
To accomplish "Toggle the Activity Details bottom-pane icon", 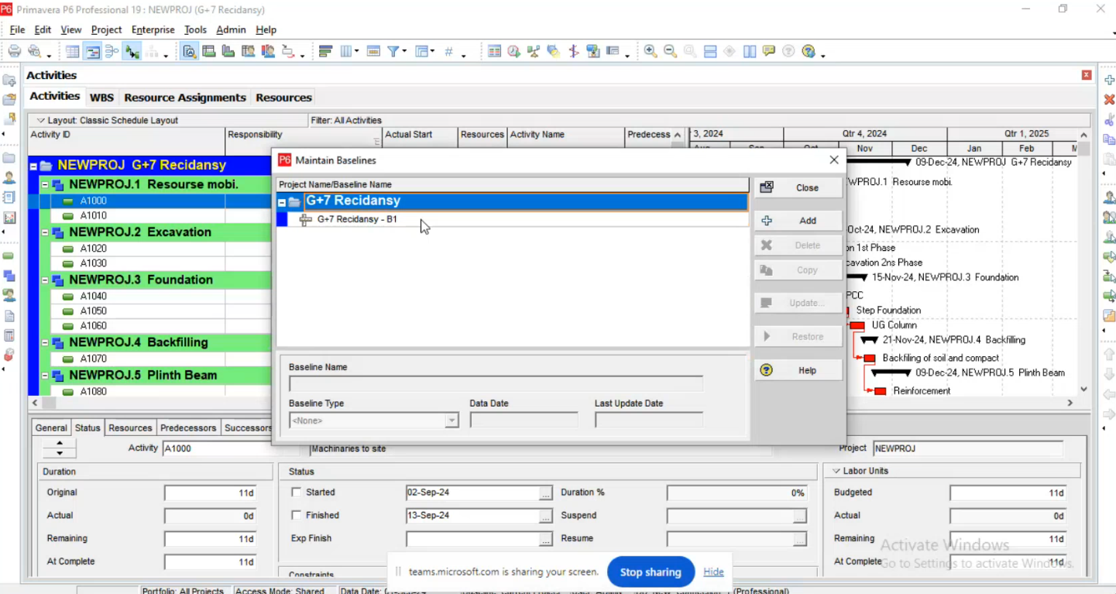I will pyautogui.click(x=189, y=52).
